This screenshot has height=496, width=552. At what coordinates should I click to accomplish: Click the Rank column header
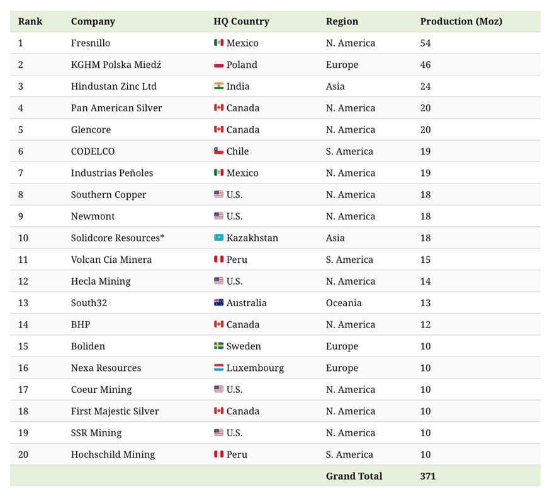pyautogui.click(x=30, y=21)
